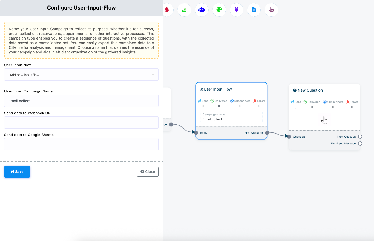
Task: Click the Send data to Google Sheets field
Action: click(x=81, y=144)
